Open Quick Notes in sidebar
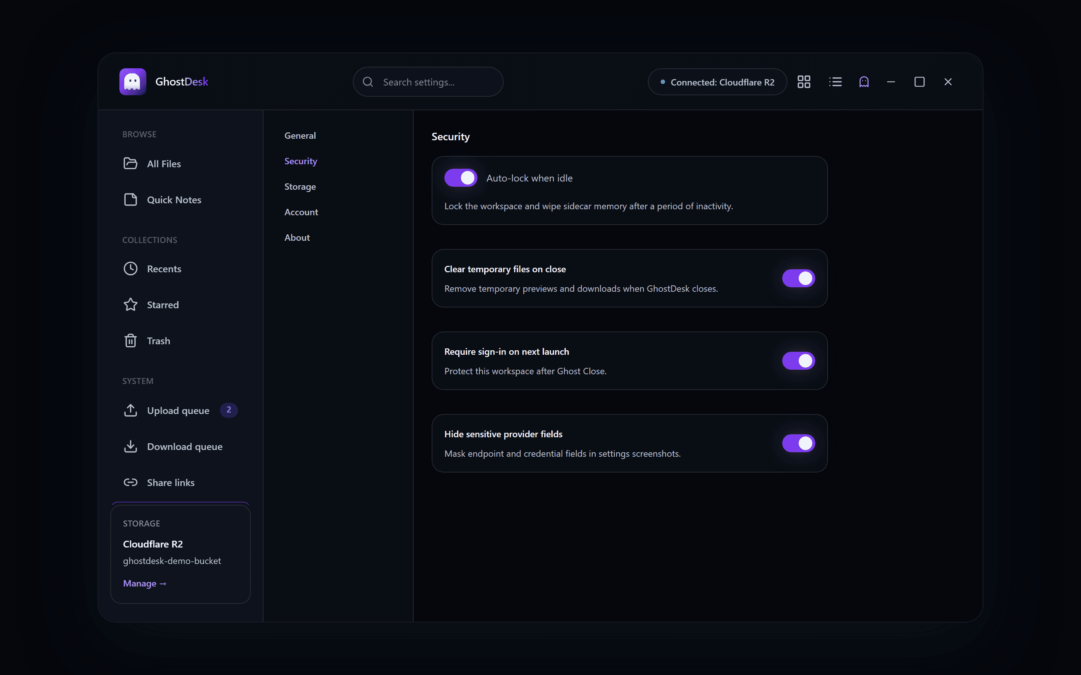This screenshot has width=1081, height=675. pyautogui.click(x=174, y=200)
